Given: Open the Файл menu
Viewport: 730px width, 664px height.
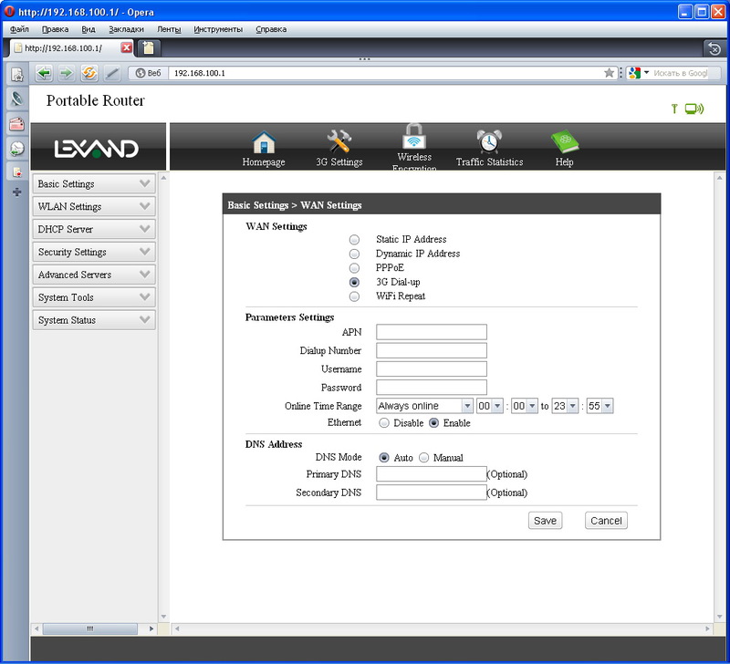Looking at the screenshot, I should (19, 29).
